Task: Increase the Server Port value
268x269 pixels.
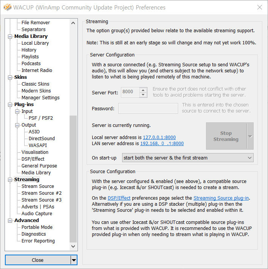Action: pos(143,90)
